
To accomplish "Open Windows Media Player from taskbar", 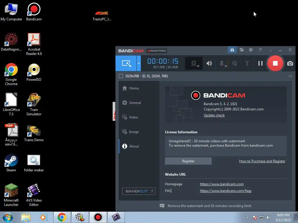I will click(x=43, y=217).
